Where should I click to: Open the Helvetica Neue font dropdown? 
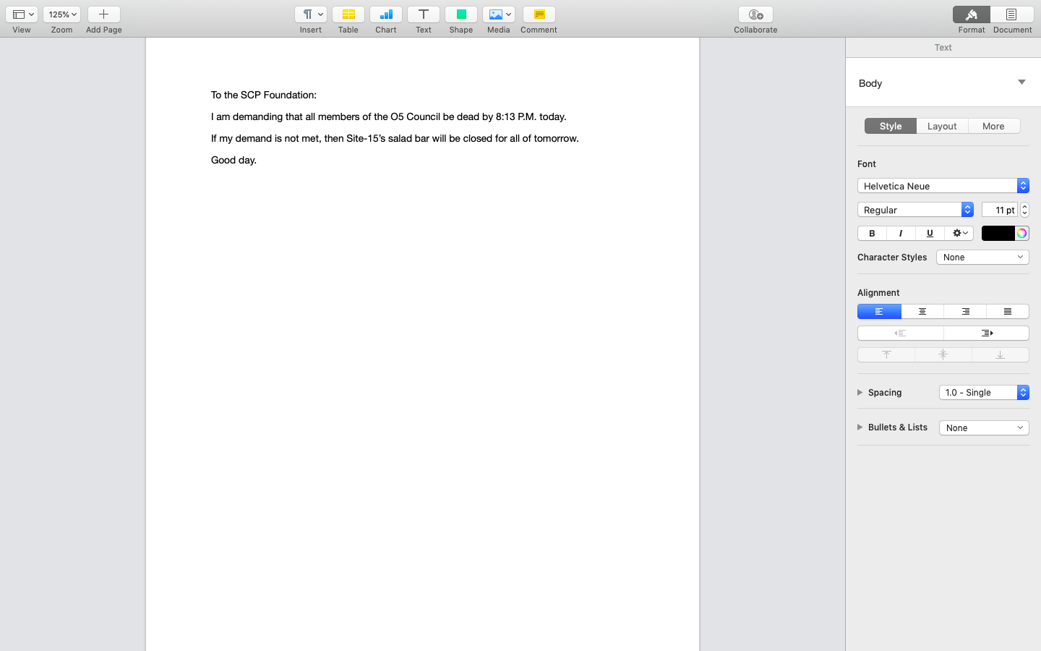(x=943, y=186)
